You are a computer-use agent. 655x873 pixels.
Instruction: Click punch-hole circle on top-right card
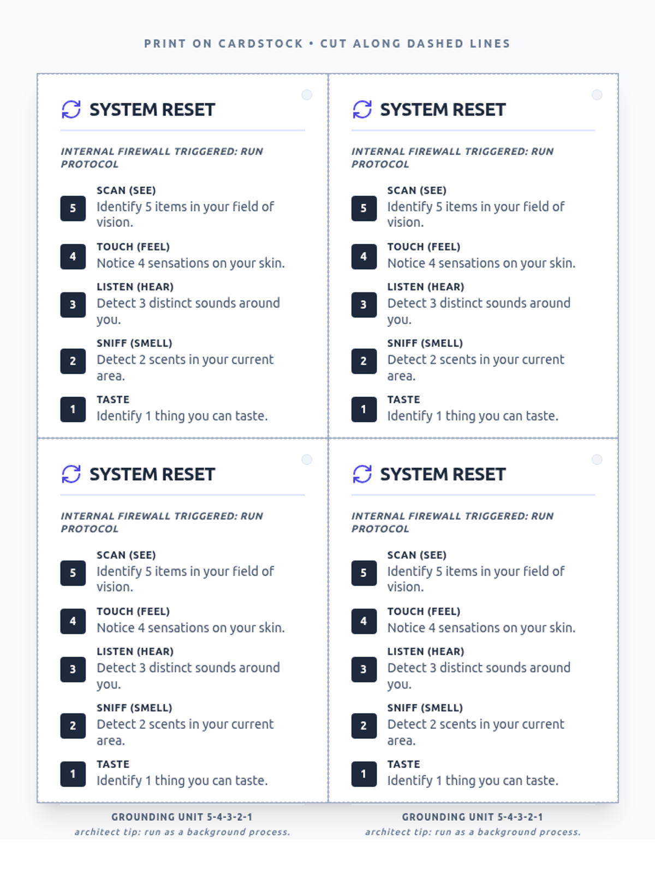coord(597,95)
